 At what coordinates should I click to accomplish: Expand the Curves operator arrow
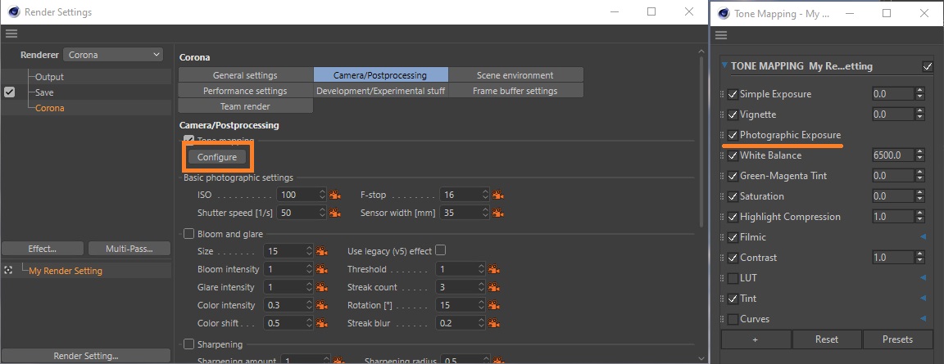923,319
